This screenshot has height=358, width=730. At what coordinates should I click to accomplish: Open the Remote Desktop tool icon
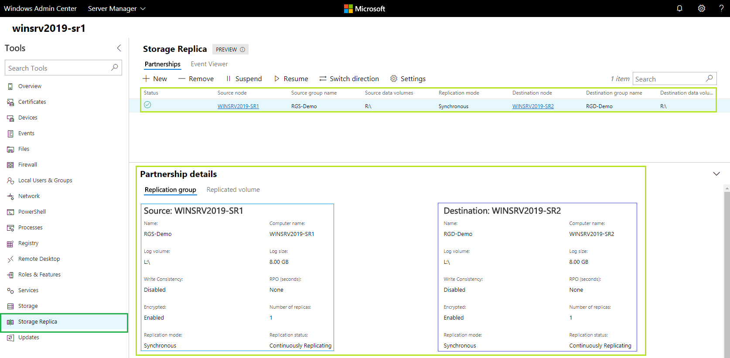pos(10,259)
